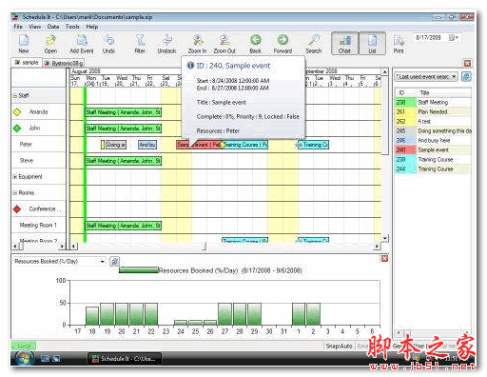This screenshot has height=377, width=487.
Task: Open the Help menu
Action: click(x=92, y=27)
